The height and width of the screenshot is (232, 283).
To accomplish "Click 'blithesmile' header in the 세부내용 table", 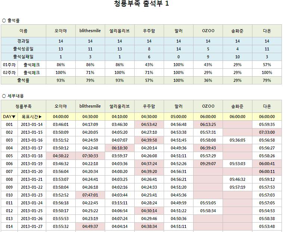I will [90, 106].
